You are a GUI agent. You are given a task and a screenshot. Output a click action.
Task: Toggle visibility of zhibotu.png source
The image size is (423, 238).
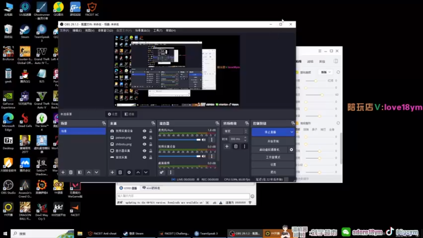pyautogui.click(x=144, y=144)
